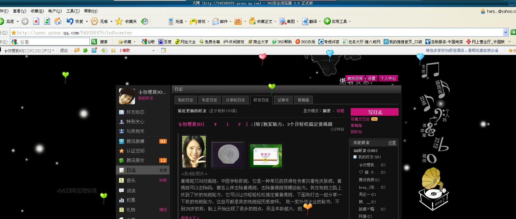Image resolution: width=516 pixels, height=219 pixels.
Task: Click the green Go arrow by address bar
Action: point(513,32)
